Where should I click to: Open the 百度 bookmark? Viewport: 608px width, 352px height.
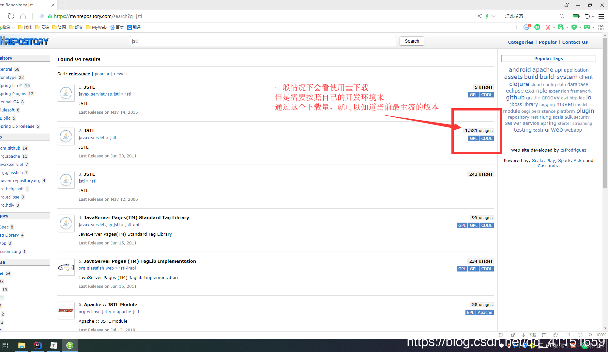(x=117, y=27)
